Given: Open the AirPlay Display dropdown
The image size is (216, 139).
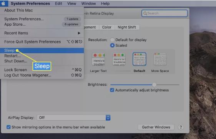Looking at the screenshot, I should (73, 118).
